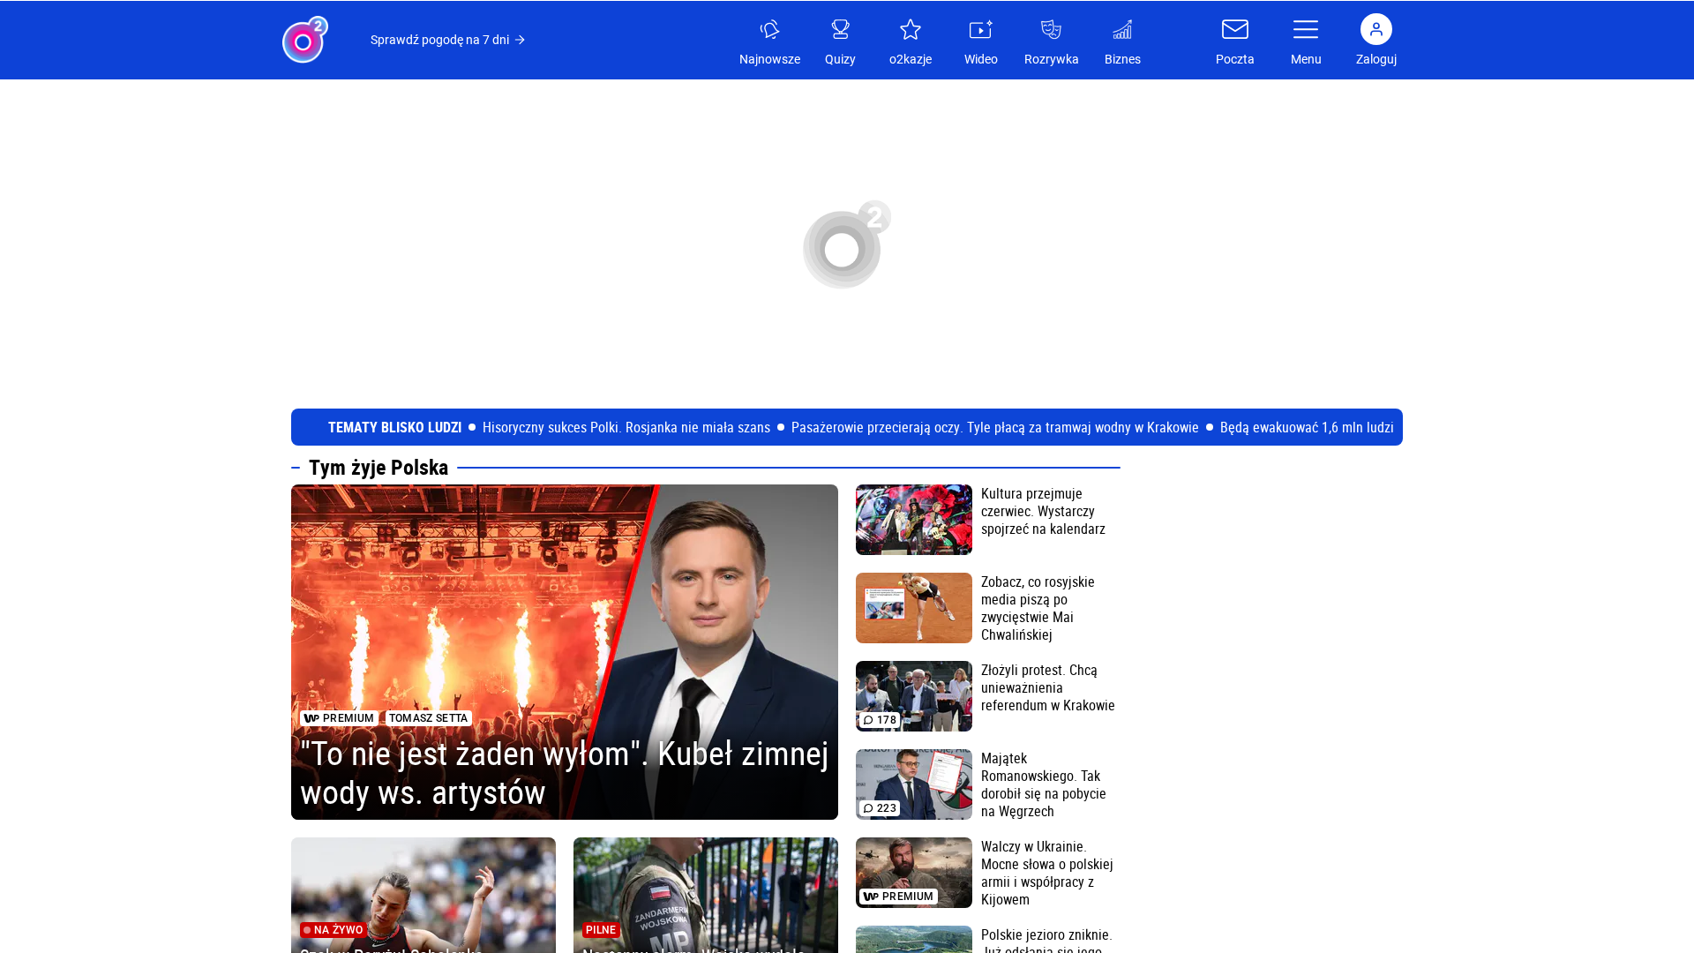Open the Quizy trophy icon
Viewport: 1694px width, 953px height.
tap(840, 30)
